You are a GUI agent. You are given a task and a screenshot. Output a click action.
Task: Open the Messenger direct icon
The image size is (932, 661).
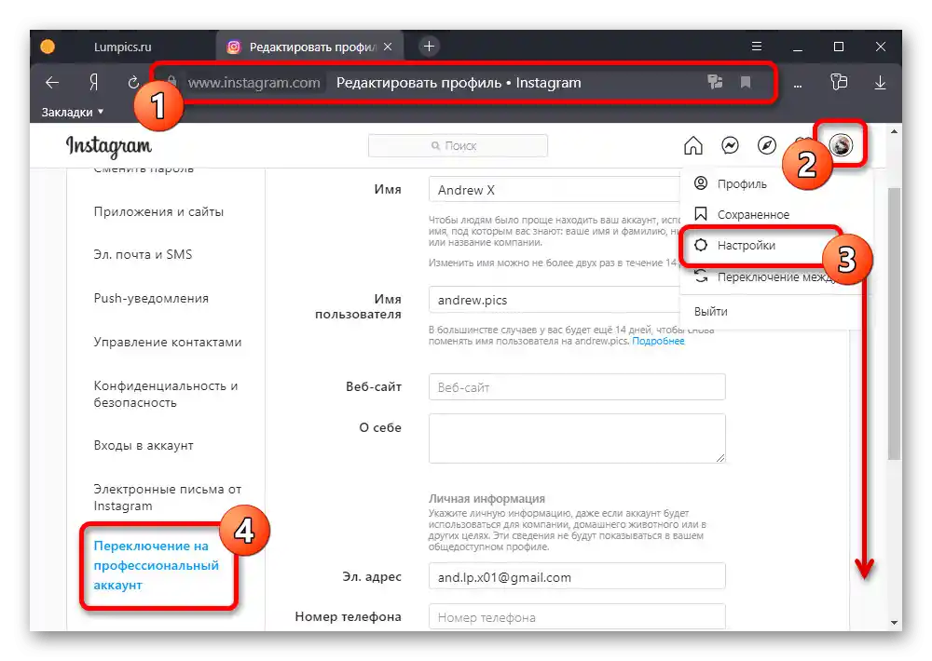[730, 145]
